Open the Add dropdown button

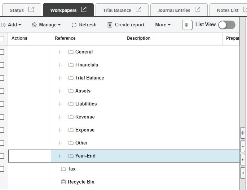pyautogui.click(x=11, y=25)
